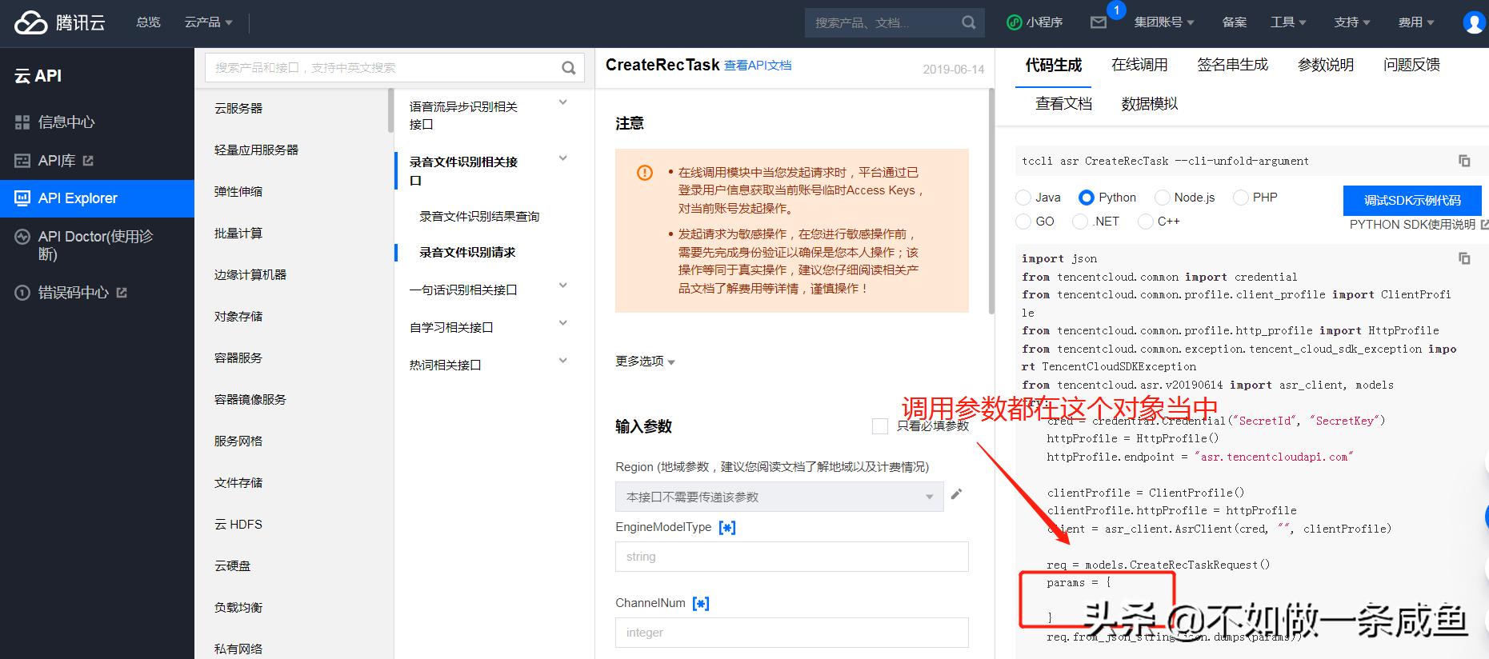
Task: Select the C++ radio option
Action: pos(1146,222)
